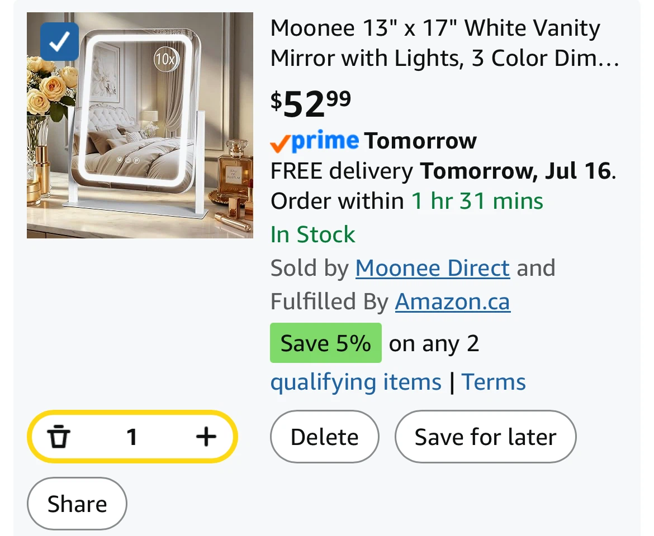The width and height of the screenshot is (654, 536).
Task: Click the Prime checkmark logo
Action: click(x=315, y=141)
